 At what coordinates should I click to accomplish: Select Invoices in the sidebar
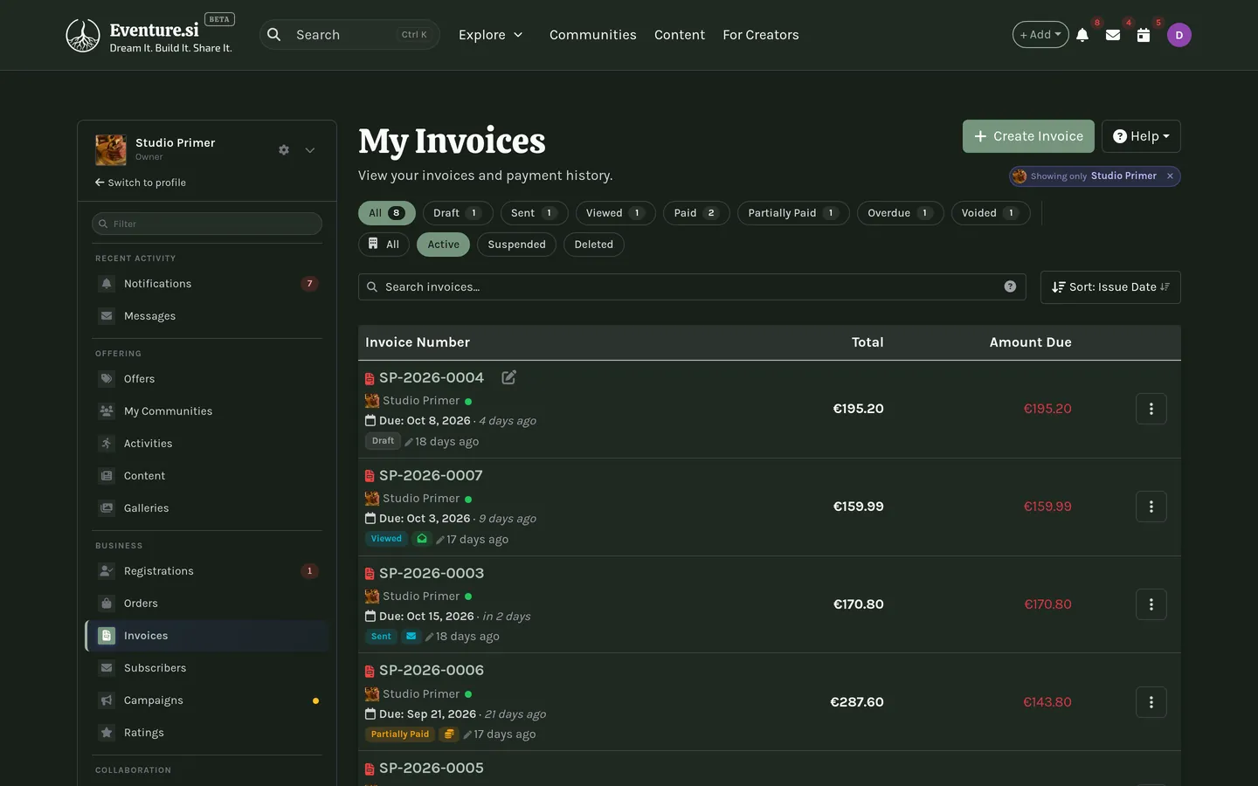coord(207,636)
